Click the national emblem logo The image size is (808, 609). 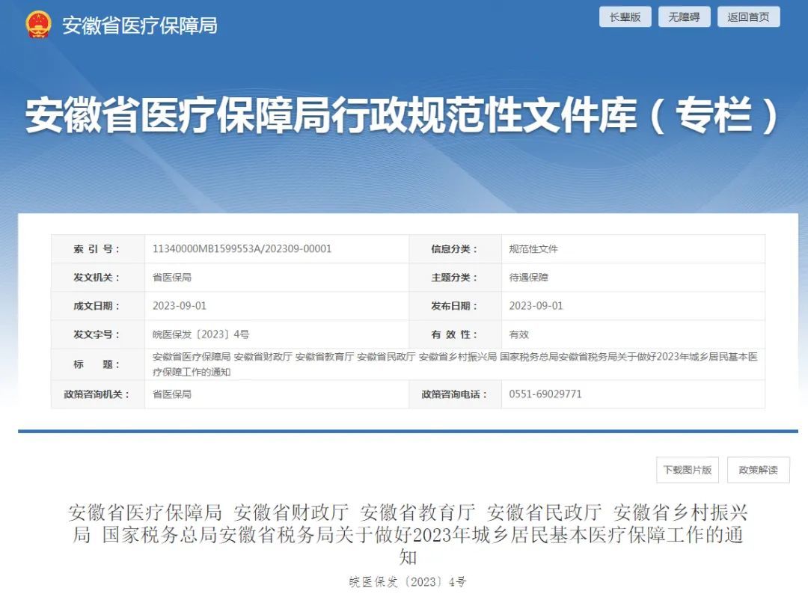click(37, 25)
